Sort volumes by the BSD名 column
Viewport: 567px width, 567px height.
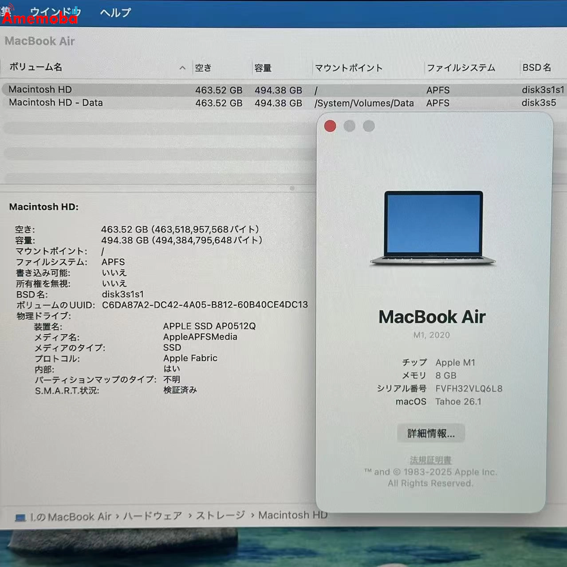click(537, 67)
